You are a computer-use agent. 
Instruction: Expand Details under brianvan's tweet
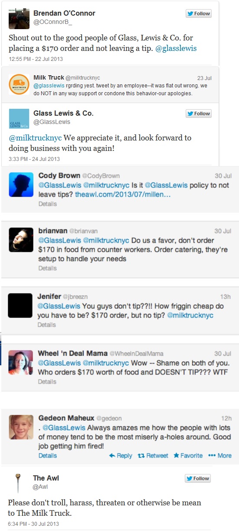point(48,268)
